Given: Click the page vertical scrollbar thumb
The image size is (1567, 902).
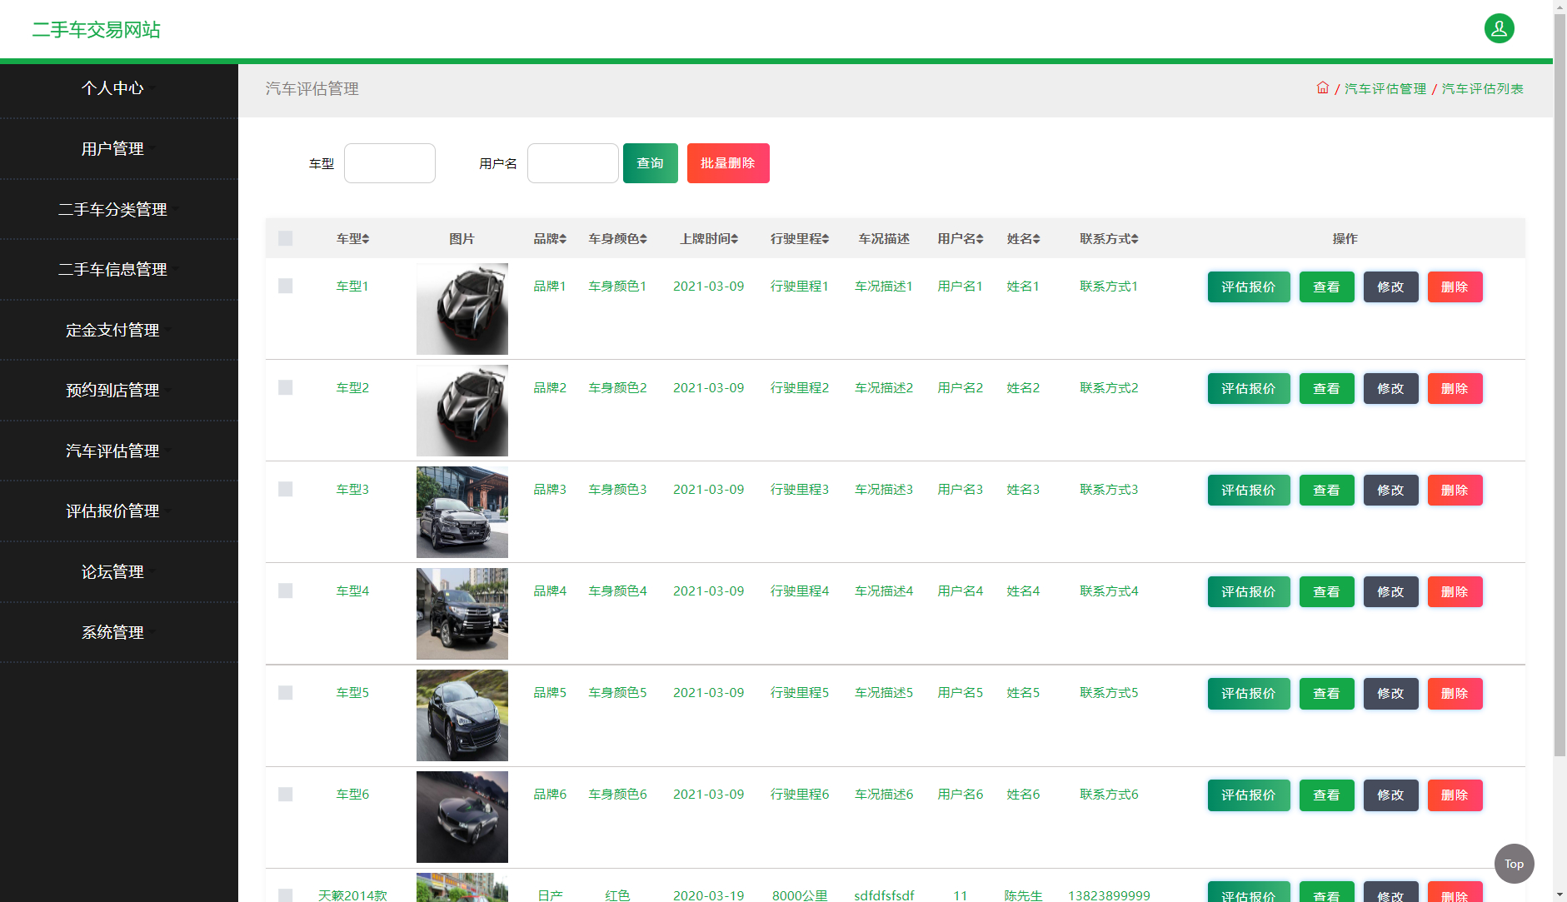Looking at the screenshot, I should pos(1560,385).
